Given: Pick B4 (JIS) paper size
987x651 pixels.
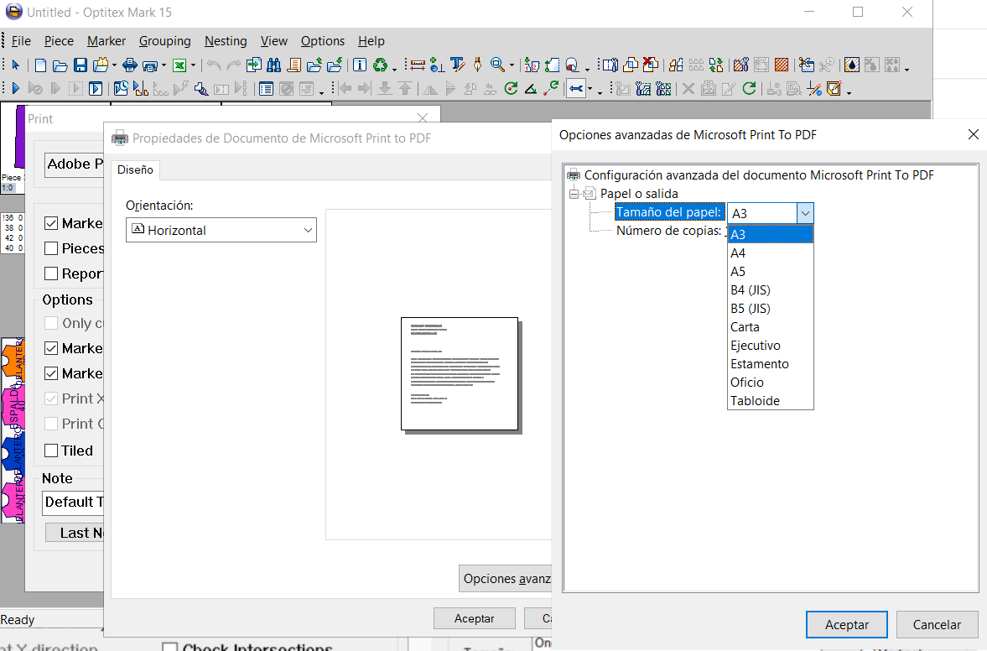Looking at the screenshot, I should pyautogui.click(x=771, y=290).
